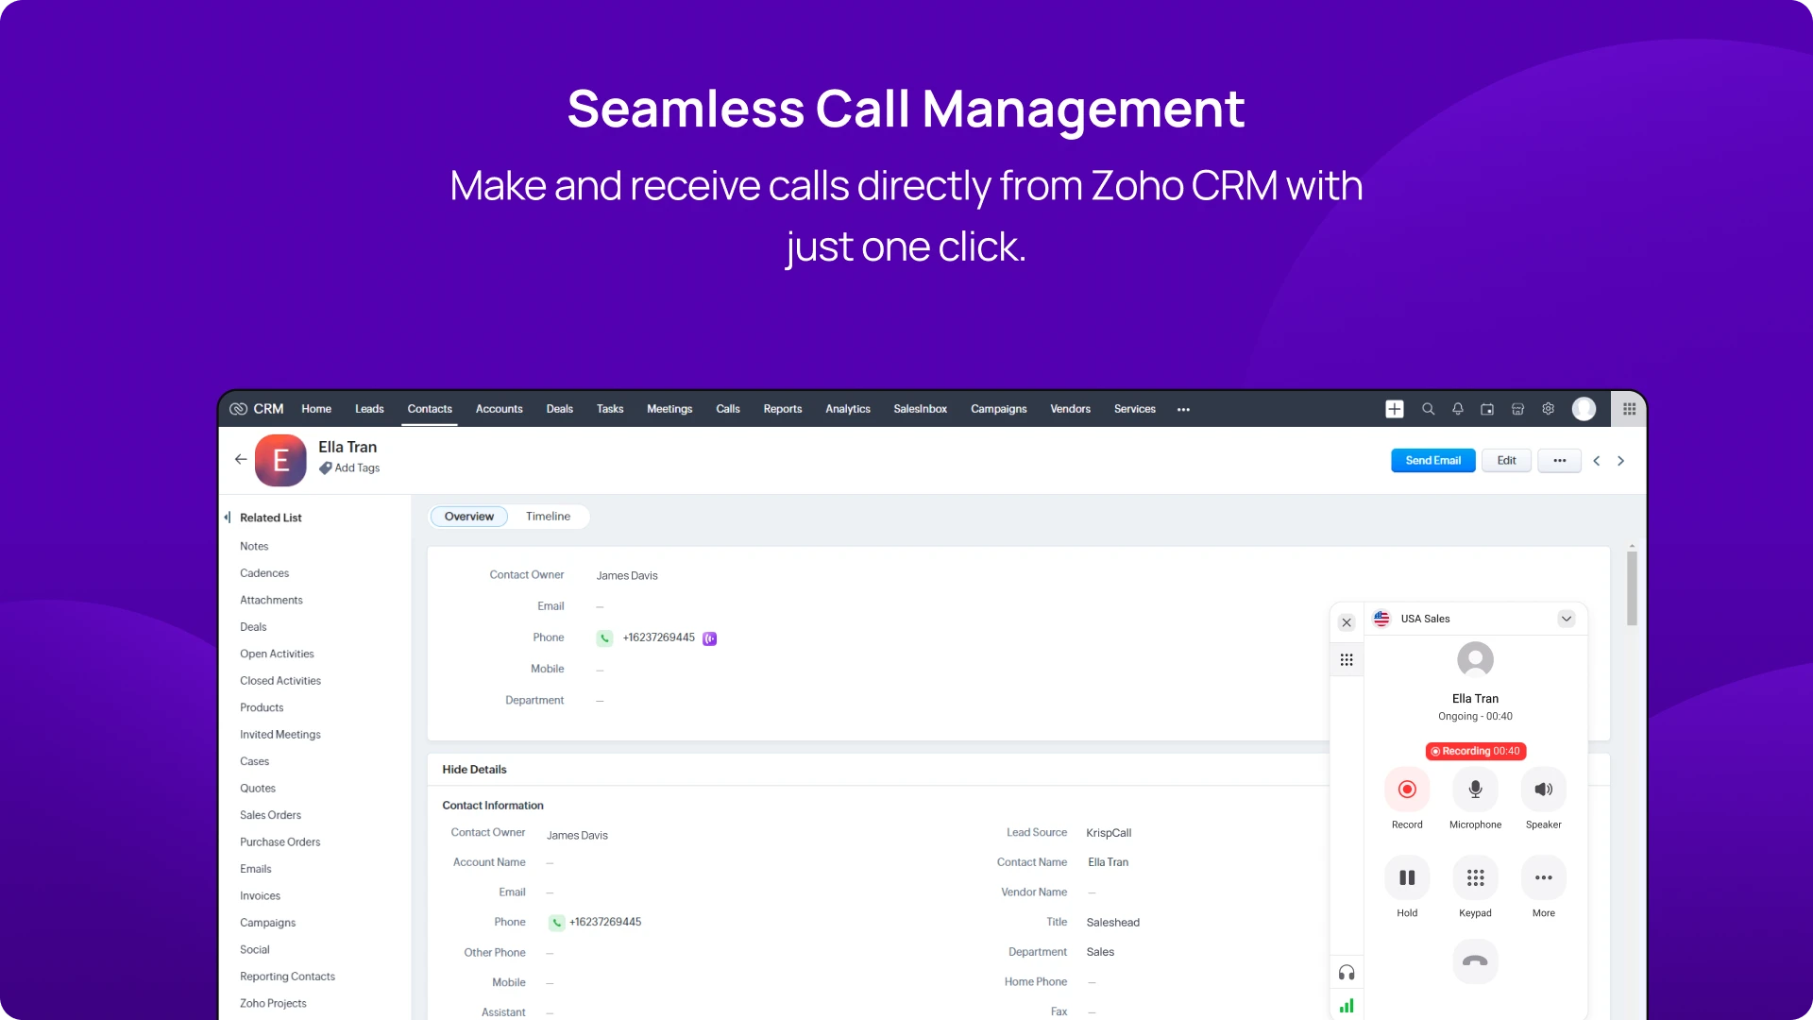This screenshot has height=1020, width=1813.
Task: Click the US flag icon in call widget
Action: pos(1381,619)
